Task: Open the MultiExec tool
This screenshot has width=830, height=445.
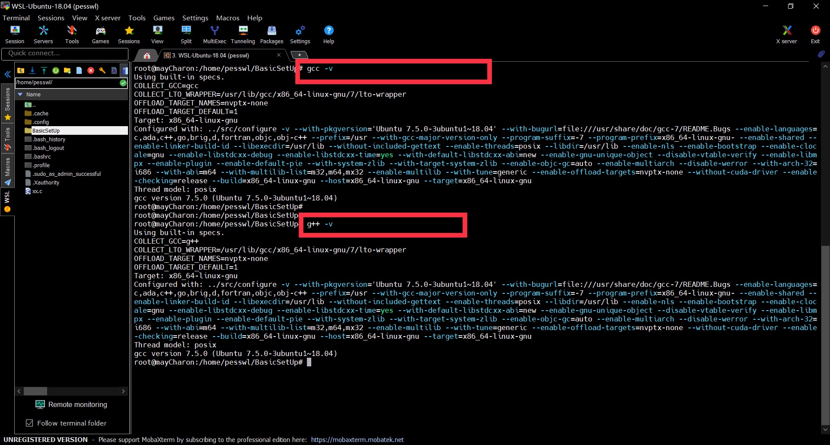Action: 214,34
